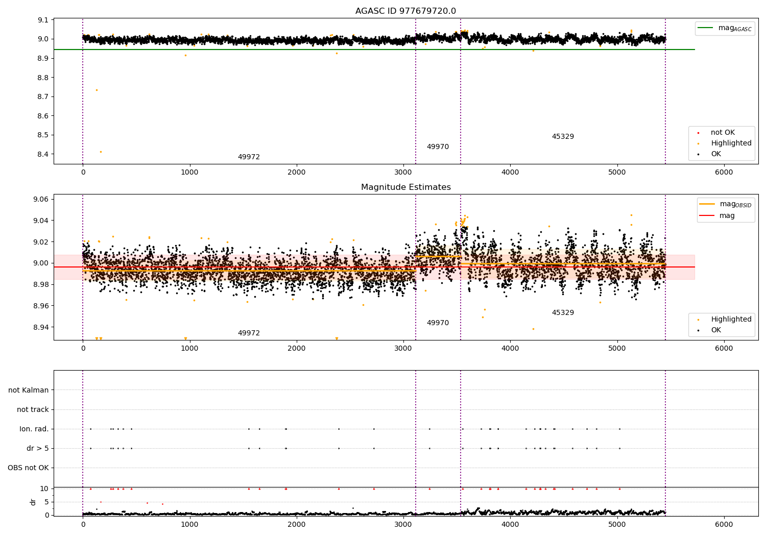
Task: Select the 'not Kalman' row label
Action: [29, 390]
